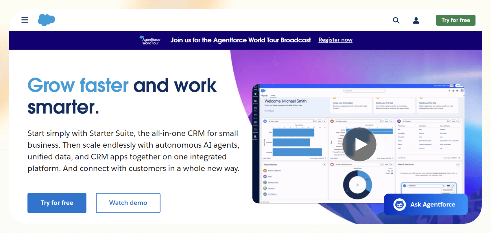Open the search magnifier icon

tap(396, 20)
